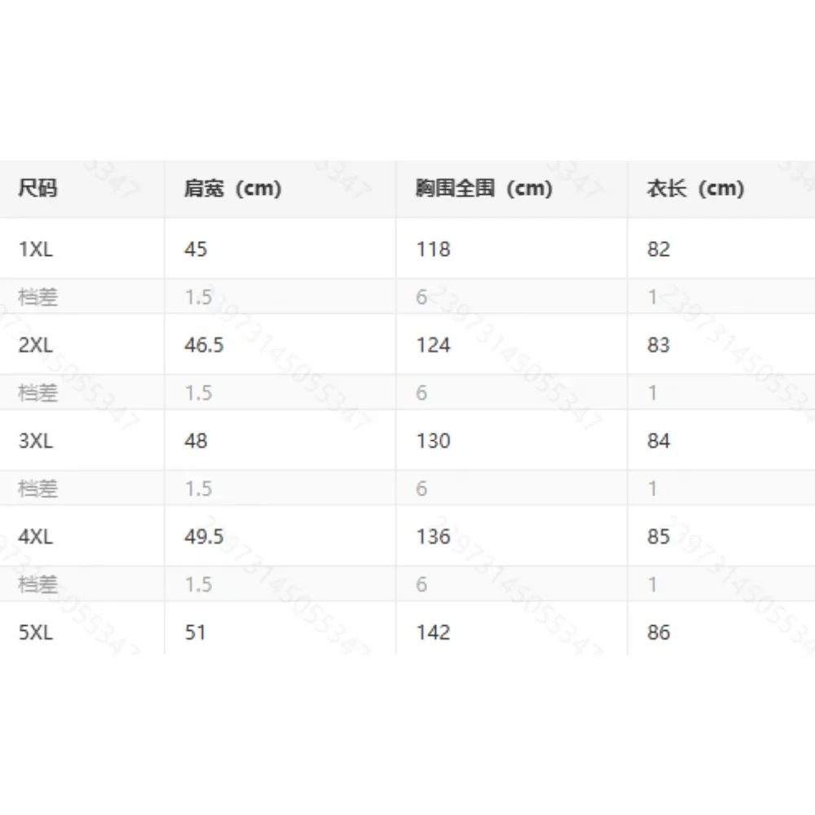815x815 pixels.
Task: Click the 1XL size label
Action: click(x=36, y=249)
